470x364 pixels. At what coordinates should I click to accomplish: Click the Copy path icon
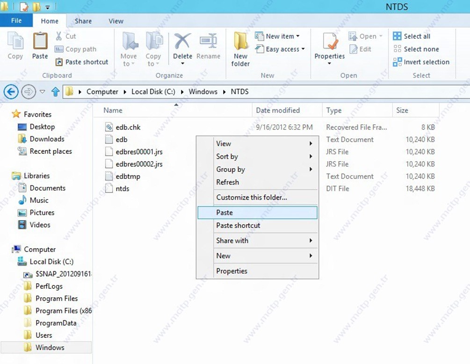coord(59,49)
